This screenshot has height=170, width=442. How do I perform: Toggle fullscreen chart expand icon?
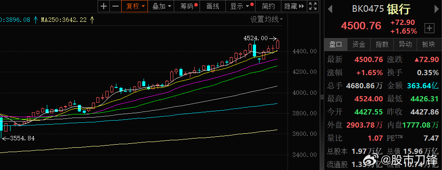(312, 6)
